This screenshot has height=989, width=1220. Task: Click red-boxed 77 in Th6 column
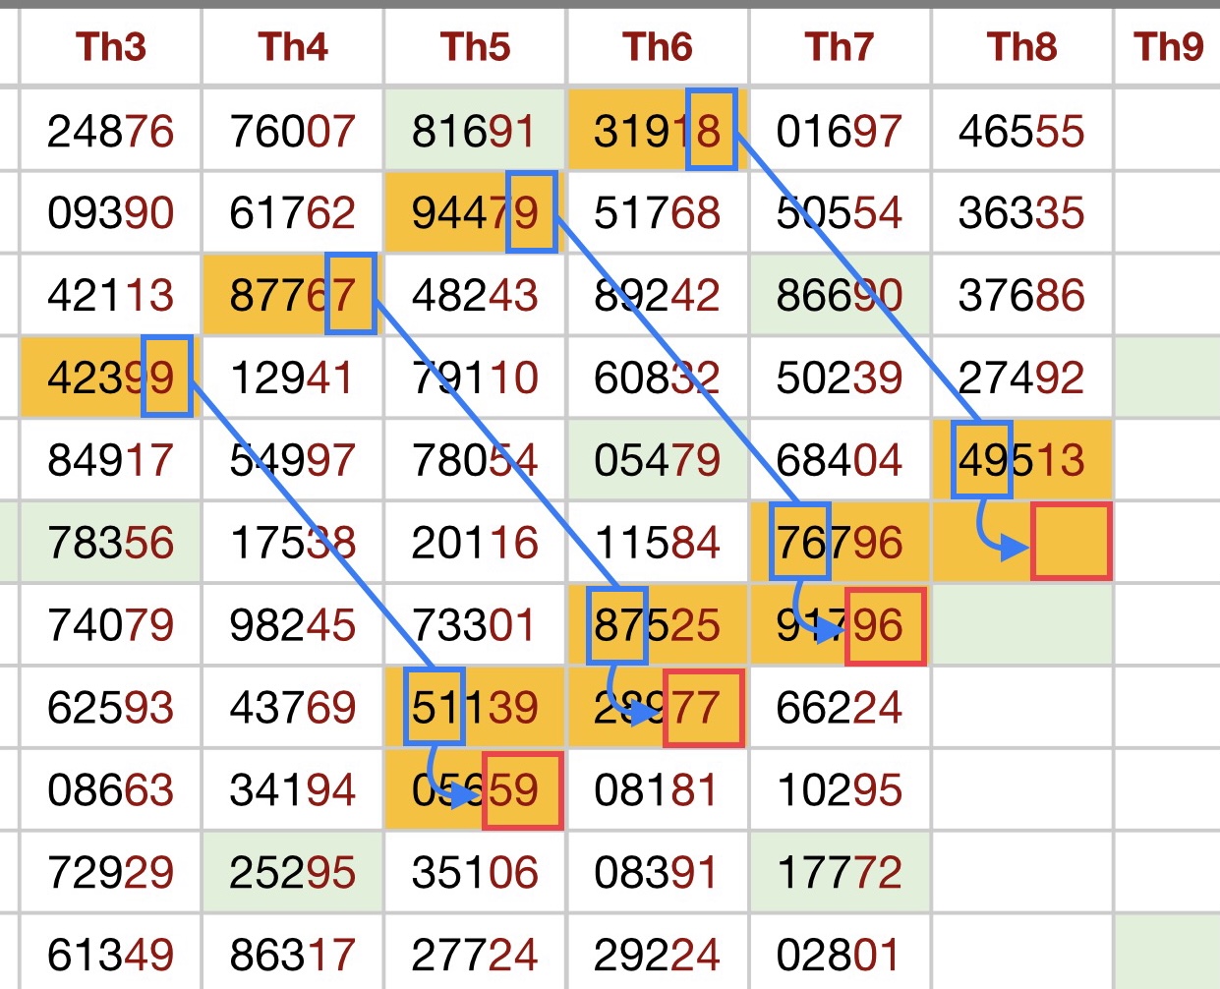703,708
